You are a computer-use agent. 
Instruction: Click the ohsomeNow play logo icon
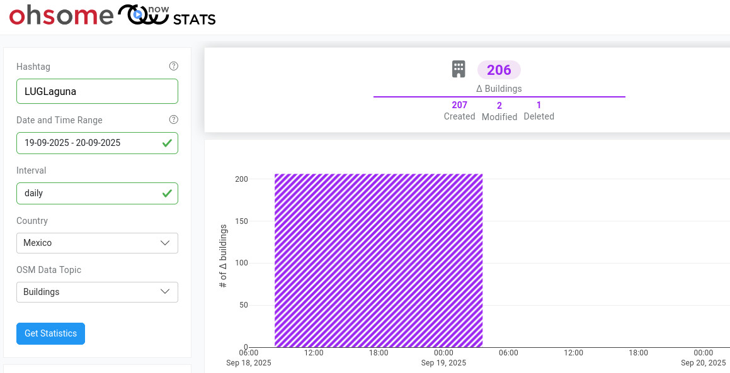pos(137,14)
